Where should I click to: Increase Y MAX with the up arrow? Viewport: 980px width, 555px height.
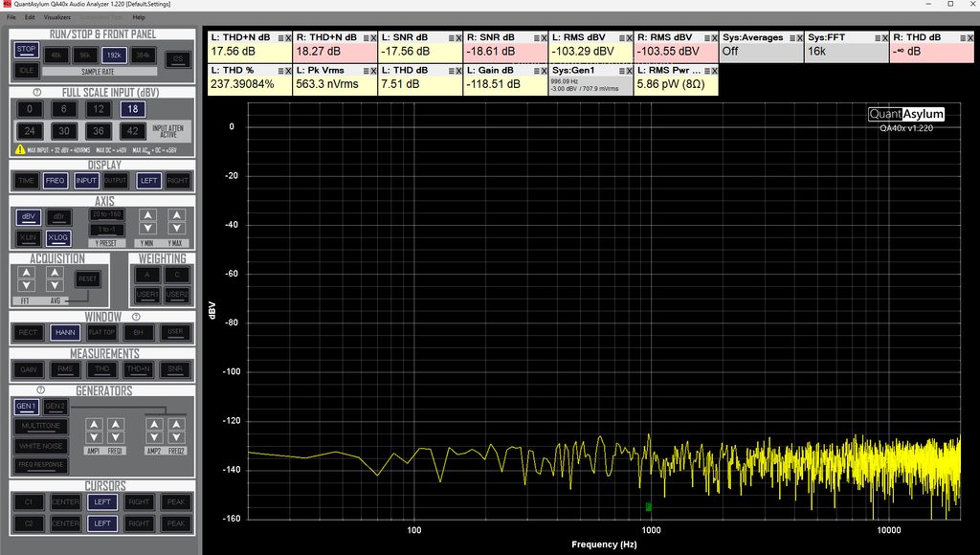177,215
